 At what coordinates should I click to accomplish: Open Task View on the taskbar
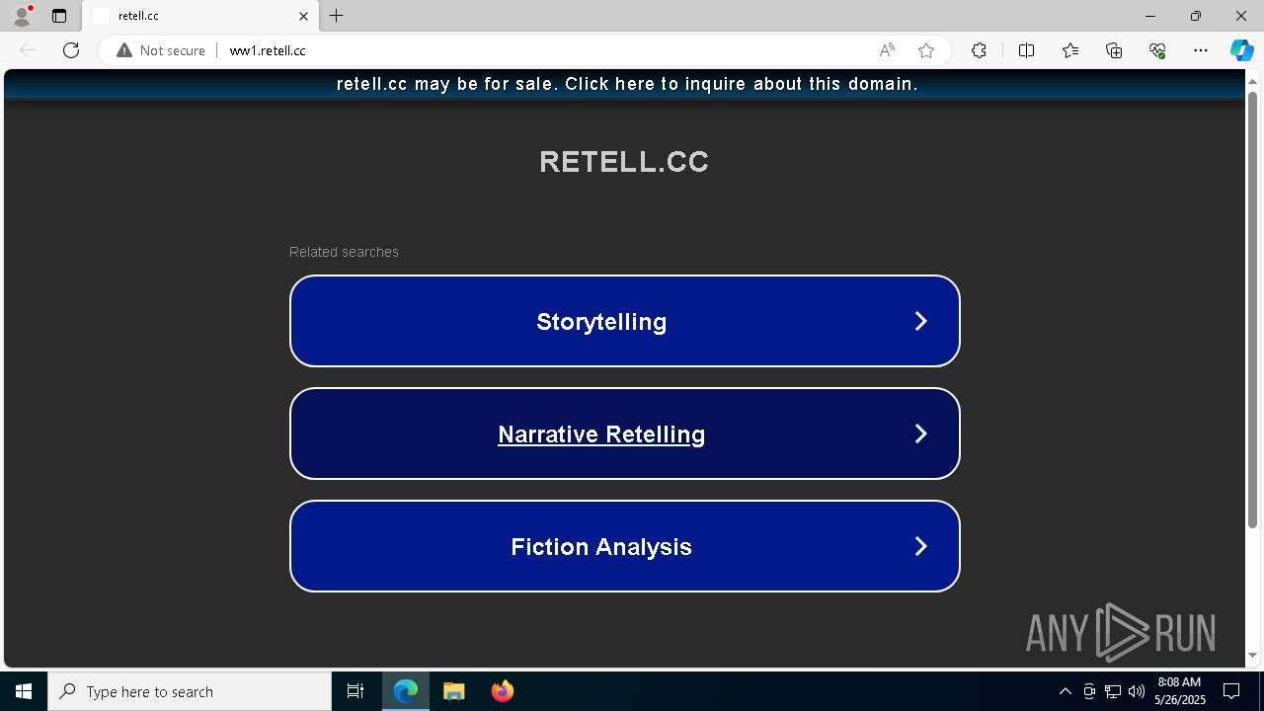click(x=355, y=691)
